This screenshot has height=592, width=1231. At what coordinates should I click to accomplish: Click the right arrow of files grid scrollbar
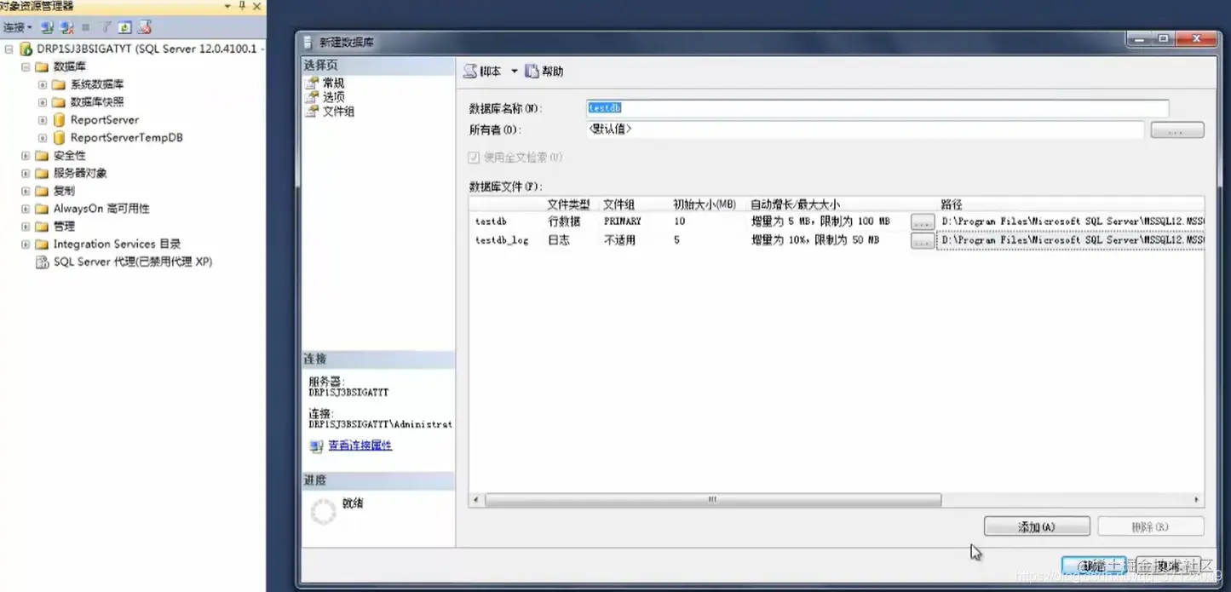[x=1196, y=500]
